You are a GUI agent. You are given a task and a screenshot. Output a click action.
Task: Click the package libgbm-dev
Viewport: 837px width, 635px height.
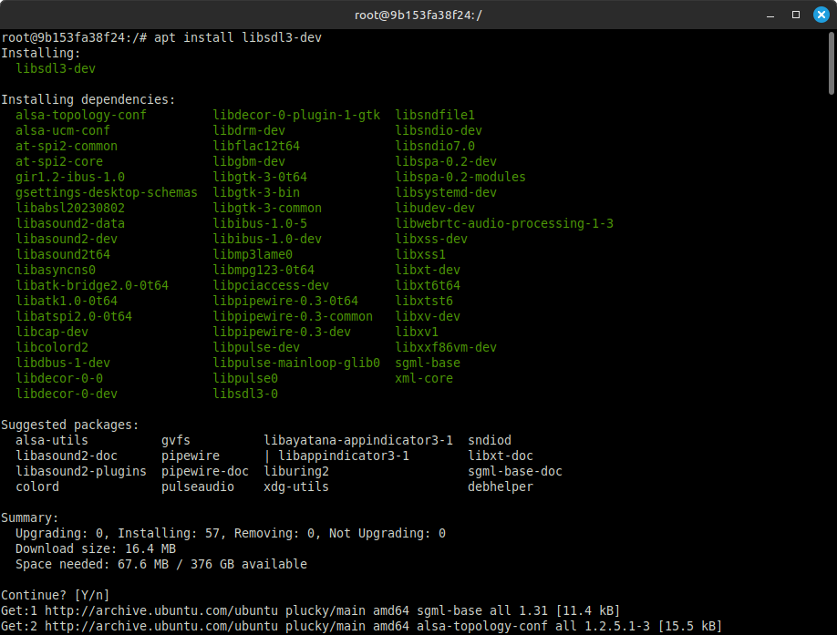pos(249,161)
